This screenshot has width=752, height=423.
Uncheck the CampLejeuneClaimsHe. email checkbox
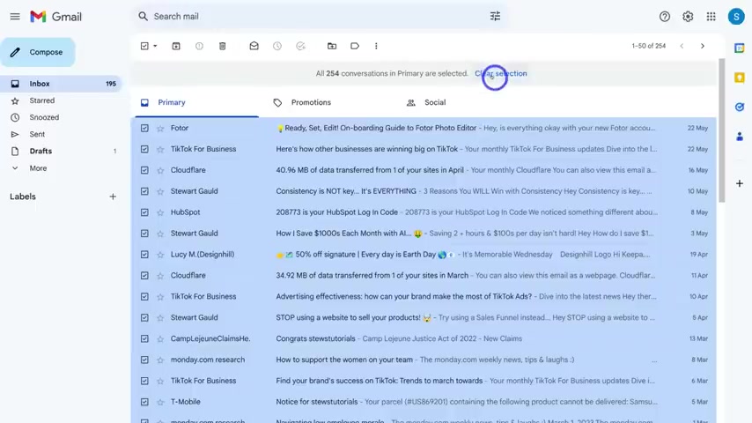[144, 338]
